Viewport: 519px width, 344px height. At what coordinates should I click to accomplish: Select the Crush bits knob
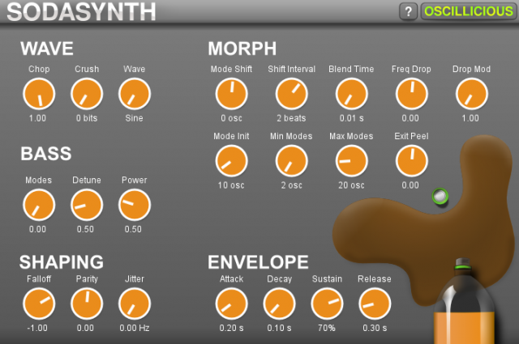pyautogui.click(x=87, y=95)
